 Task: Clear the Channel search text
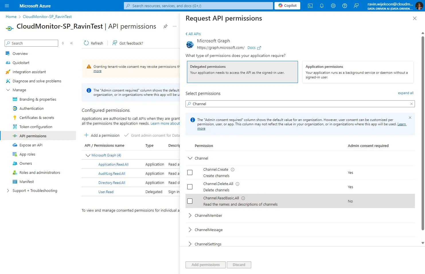[x=411, y=104]
